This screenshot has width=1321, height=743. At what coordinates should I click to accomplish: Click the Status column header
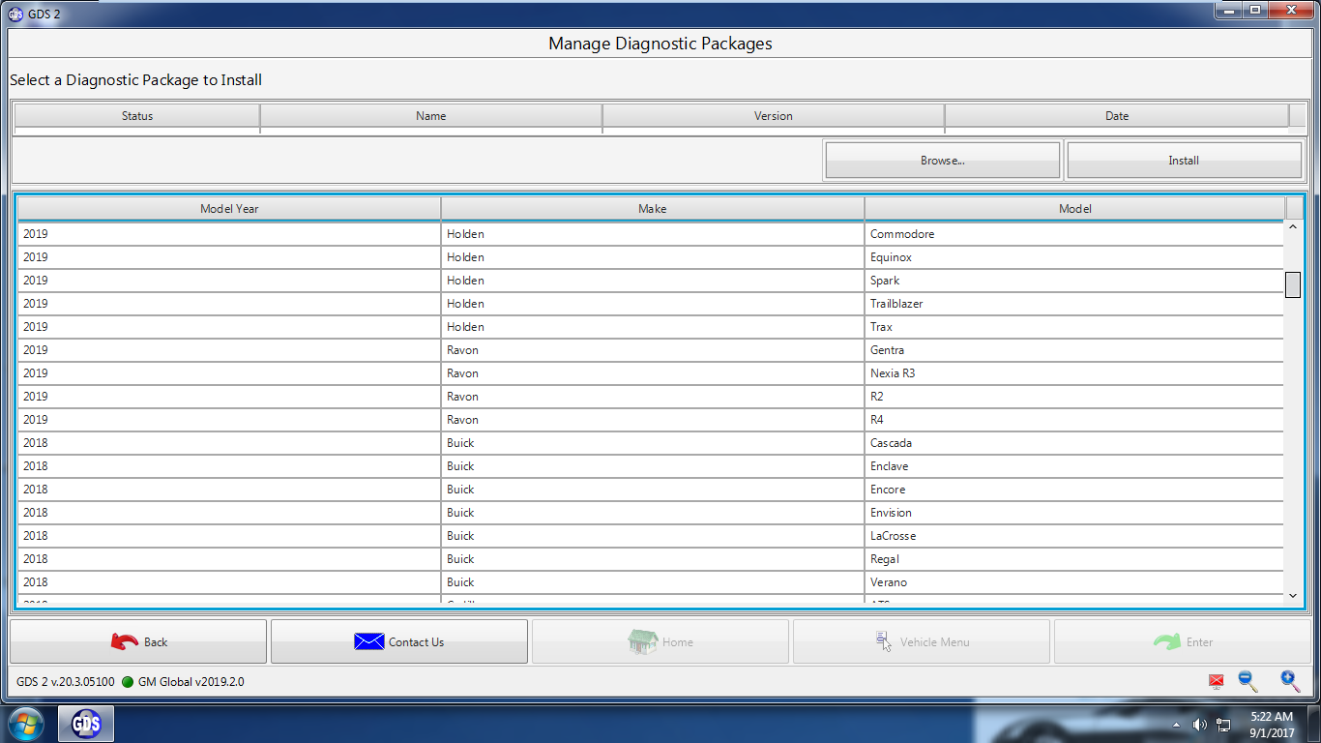click(x=137, y=115)
